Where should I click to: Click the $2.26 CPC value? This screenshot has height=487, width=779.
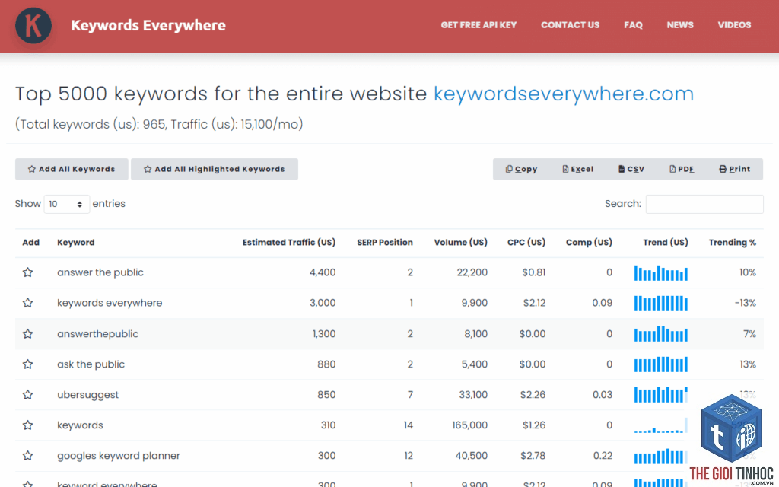pyautogui.click(x=533, y=395)
